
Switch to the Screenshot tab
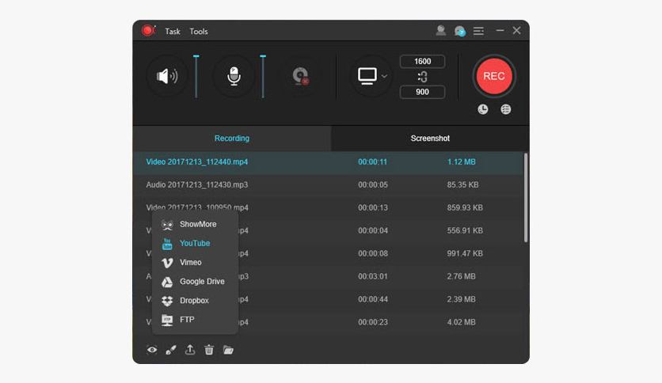pyautogui.click(x=430, y=138)
